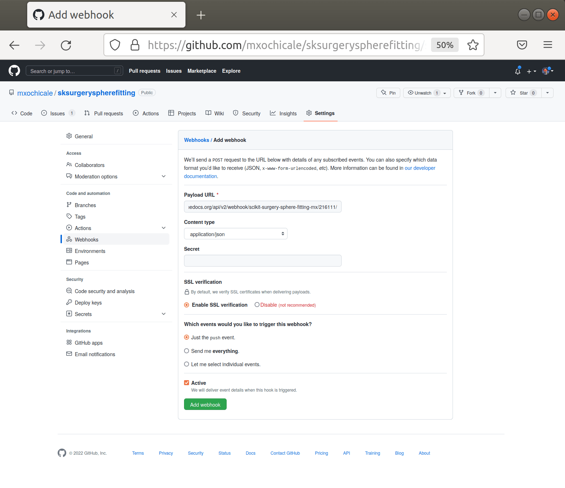
Task: Select Webhooks in the sidebar
Action: click(116, 239)
